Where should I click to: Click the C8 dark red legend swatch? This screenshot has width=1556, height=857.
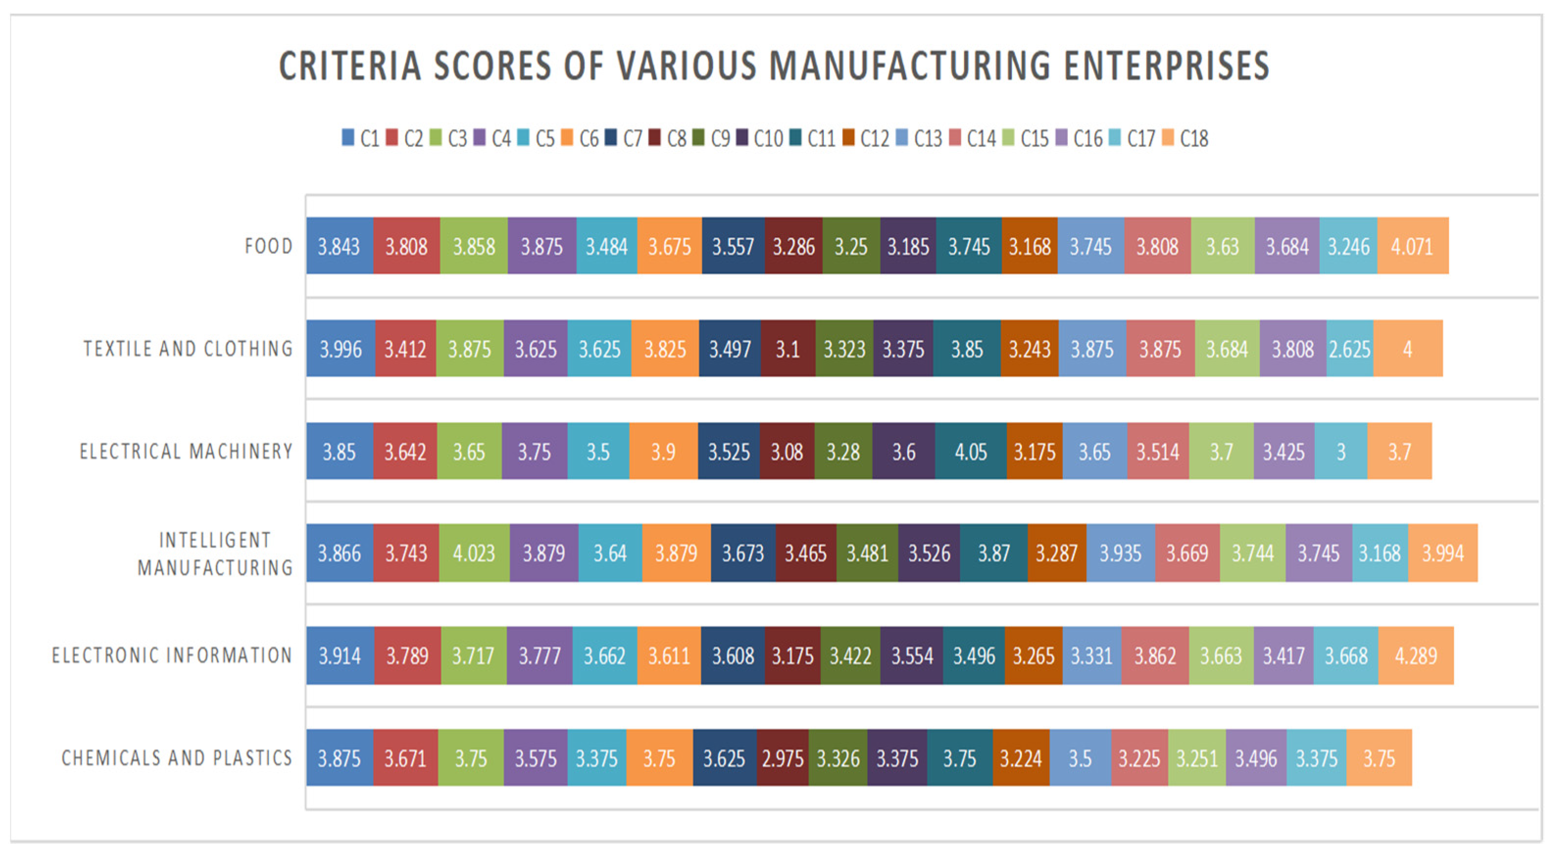click(x=654, y=138)
